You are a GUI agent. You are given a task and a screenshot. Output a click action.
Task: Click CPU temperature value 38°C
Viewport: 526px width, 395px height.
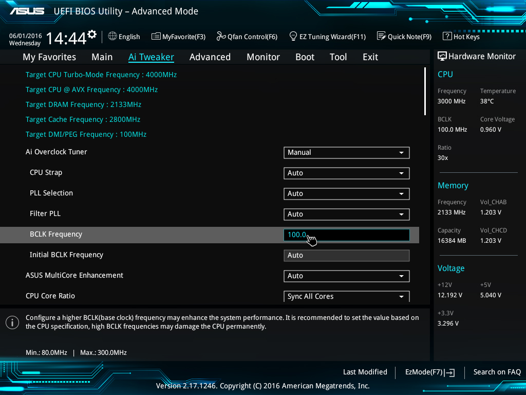click(487, 101)
